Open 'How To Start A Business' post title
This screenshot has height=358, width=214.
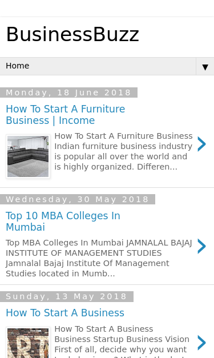pos(65,313)
